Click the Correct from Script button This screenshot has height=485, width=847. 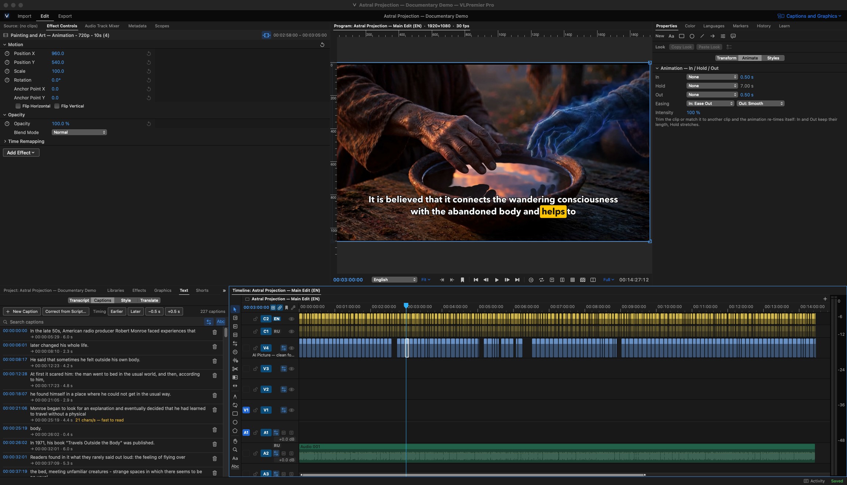[66, 311]
